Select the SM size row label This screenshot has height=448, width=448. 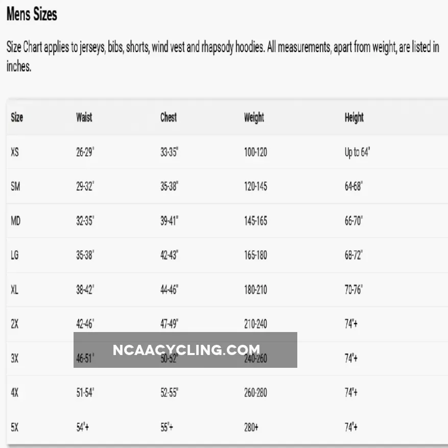pyautogui.click(x=15, y=186)
